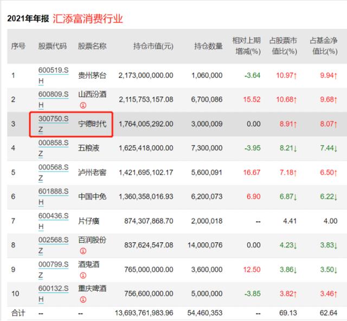Click the stock name 片仔癀
The image size is (347, 321).
pos(88,221)
